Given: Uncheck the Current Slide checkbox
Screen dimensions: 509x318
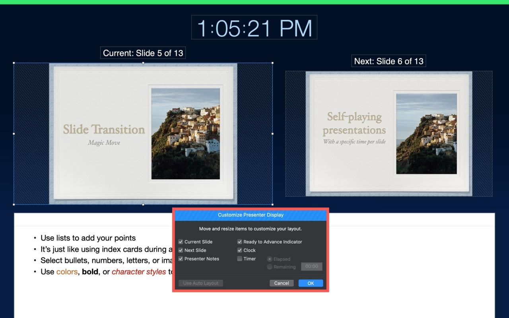Looking at the screenshot, I should coord(181,242).
